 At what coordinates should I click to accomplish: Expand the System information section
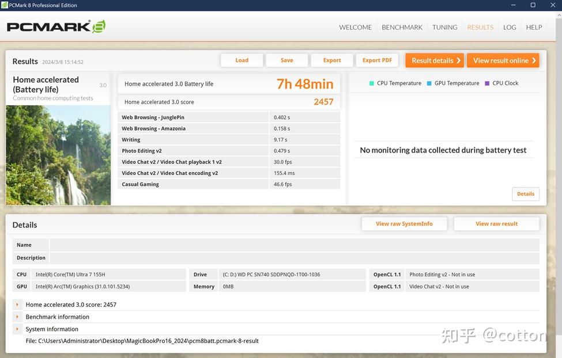(x=17, y=329)
